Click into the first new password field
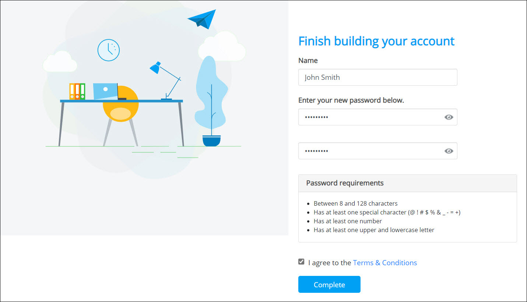The image size is (527, 302). 370,117
